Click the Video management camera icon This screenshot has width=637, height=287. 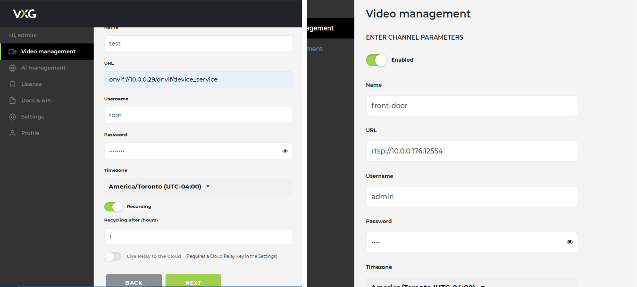point(13,51)
